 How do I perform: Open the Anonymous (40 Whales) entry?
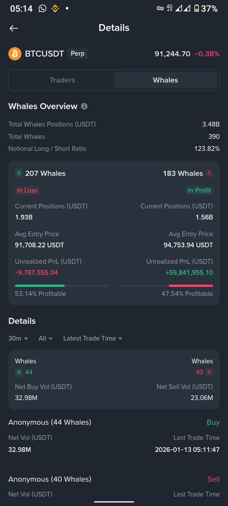pyautogui.click(x=114, y=487)
